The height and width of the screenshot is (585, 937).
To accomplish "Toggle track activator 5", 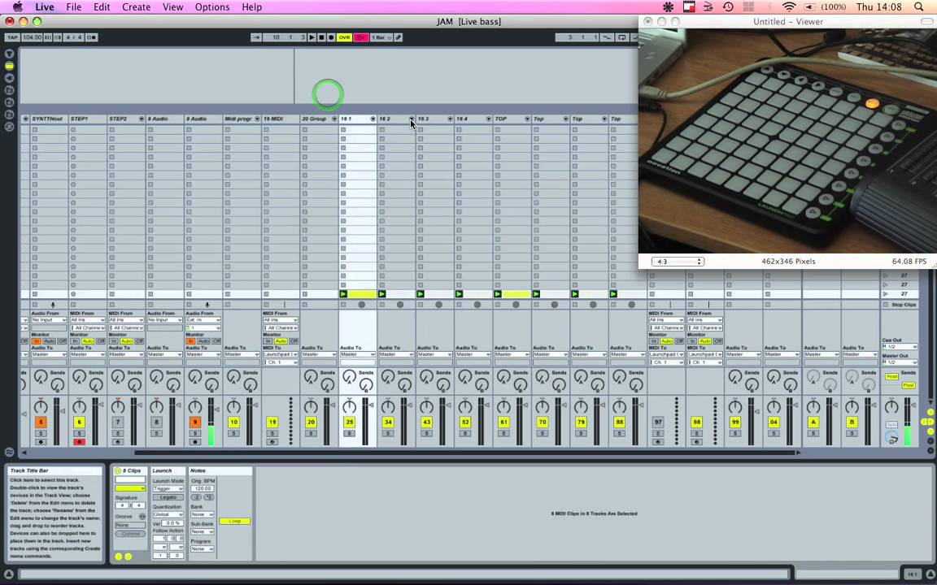I will pyautogui.click(x=41, y=422).
